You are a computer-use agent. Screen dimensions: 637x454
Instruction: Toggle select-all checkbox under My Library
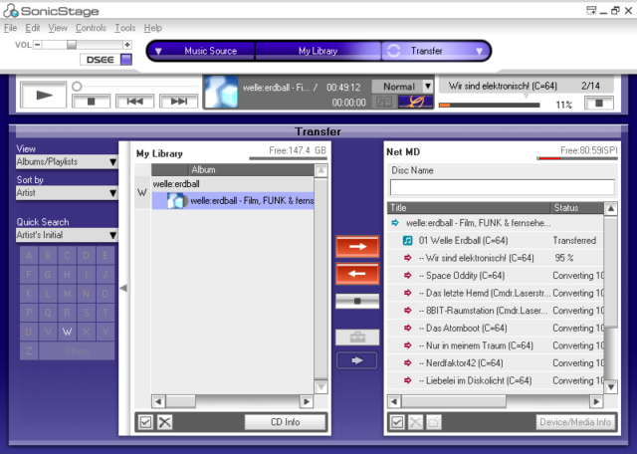(146, 422)
